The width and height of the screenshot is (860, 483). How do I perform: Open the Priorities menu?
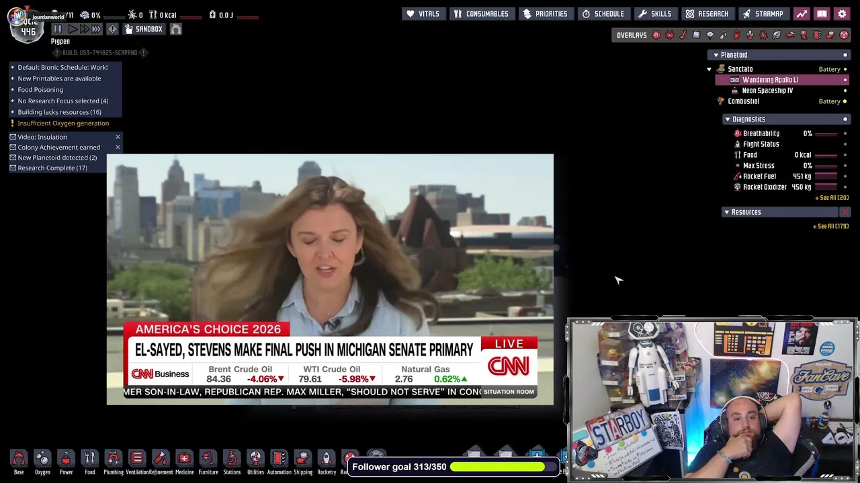point(546,13)
